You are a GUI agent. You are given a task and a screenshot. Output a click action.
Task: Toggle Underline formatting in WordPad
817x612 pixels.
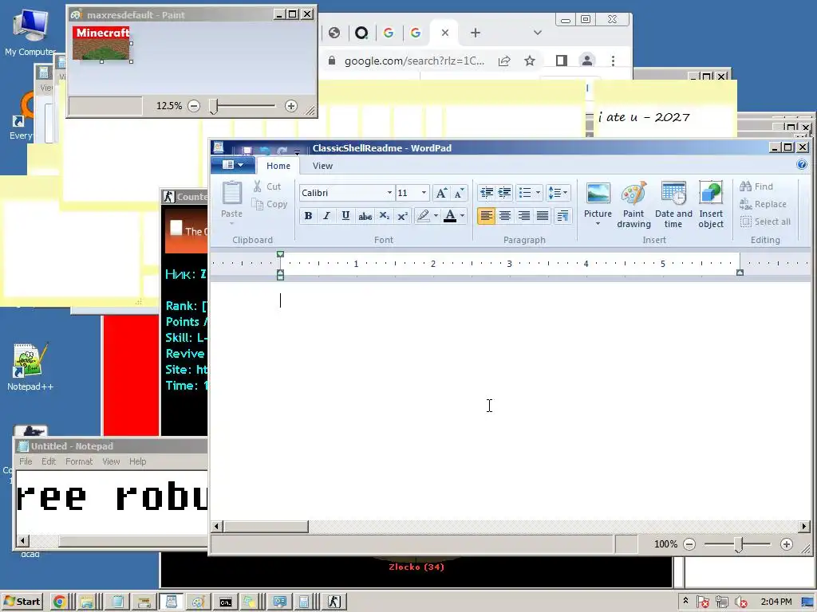(345, 216)
